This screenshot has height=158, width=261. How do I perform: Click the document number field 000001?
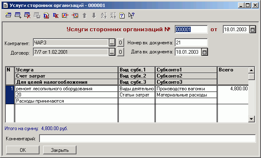click(x=191, y=30)
